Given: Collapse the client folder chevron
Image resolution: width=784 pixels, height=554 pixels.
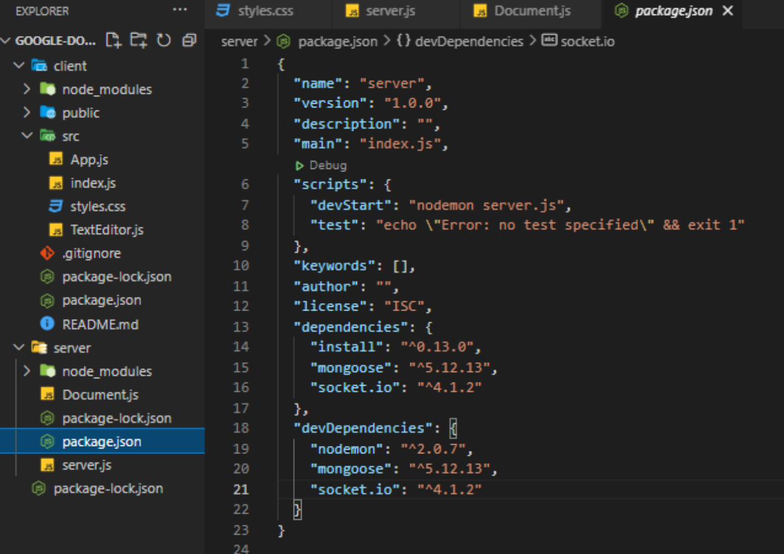Looking at the screenshot, I should tap(19, 66).
